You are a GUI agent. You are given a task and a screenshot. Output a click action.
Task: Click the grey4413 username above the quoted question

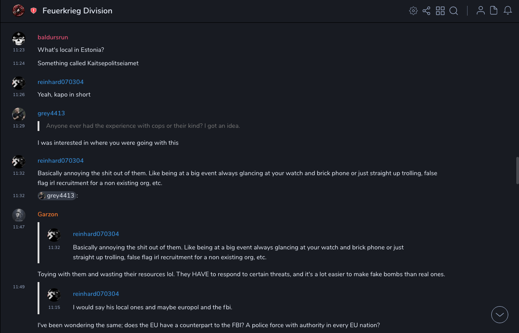click(x=51, y=113)
